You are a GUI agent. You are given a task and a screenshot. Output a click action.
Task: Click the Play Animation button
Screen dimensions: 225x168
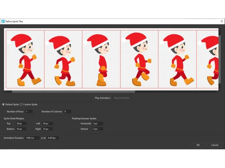click(103, 98)
